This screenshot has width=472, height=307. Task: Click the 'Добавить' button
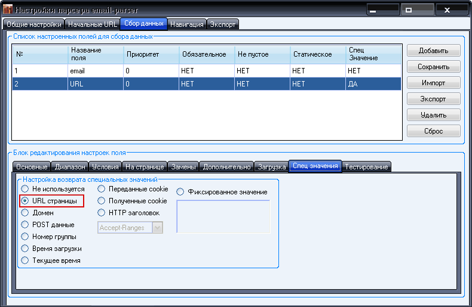pyautogui.click(x=433, y=51)
